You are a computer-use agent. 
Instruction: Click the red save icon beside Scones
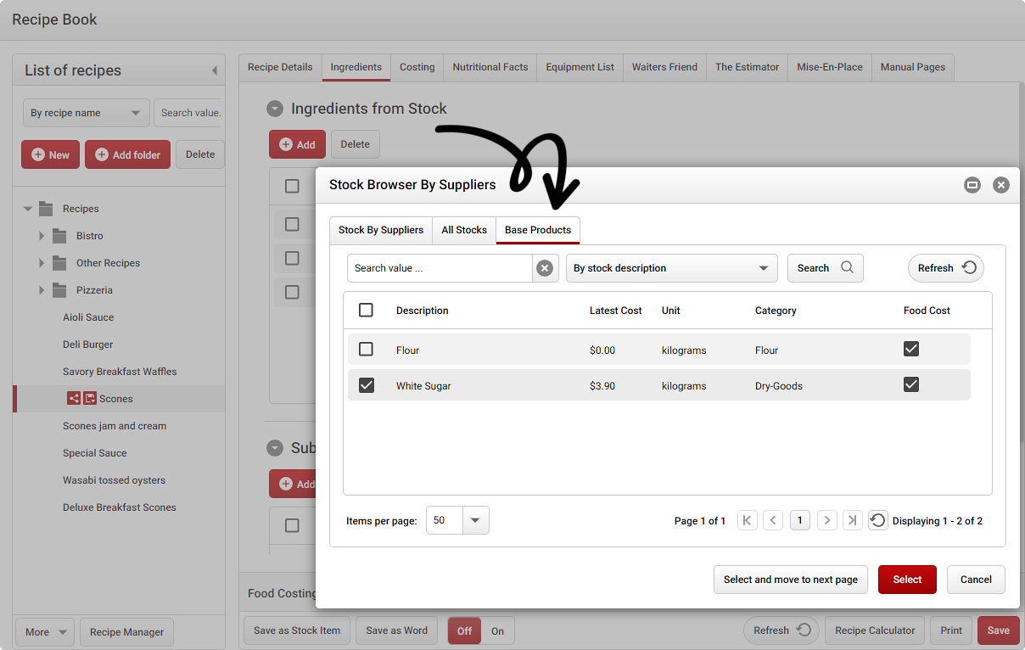(89, 398)
